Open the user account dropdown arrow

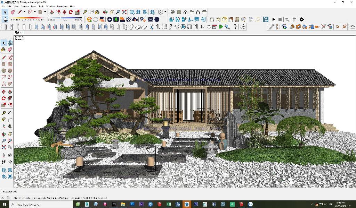coord(165,12)
